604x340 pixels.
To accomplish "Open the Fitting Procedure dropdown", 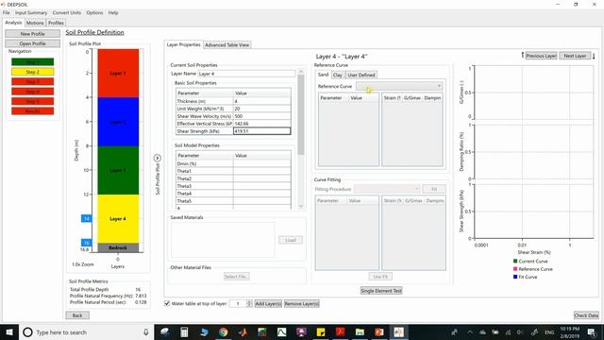I will (x=387, y=189).
